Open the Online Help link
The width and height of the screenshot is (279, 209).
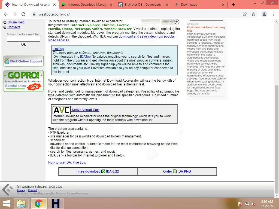[x=16, y=22]
